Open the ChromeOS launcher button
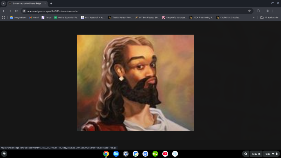281x158 pixels. coord(4,154)
